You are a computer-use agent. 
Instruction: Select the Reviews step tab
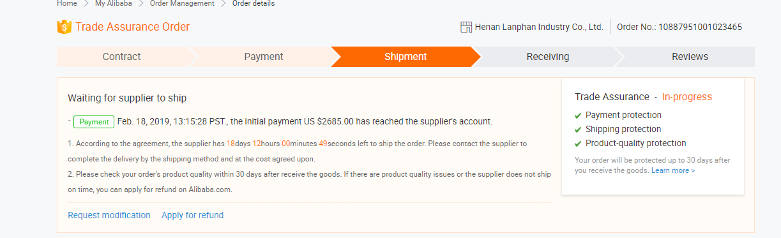point(690,57)
